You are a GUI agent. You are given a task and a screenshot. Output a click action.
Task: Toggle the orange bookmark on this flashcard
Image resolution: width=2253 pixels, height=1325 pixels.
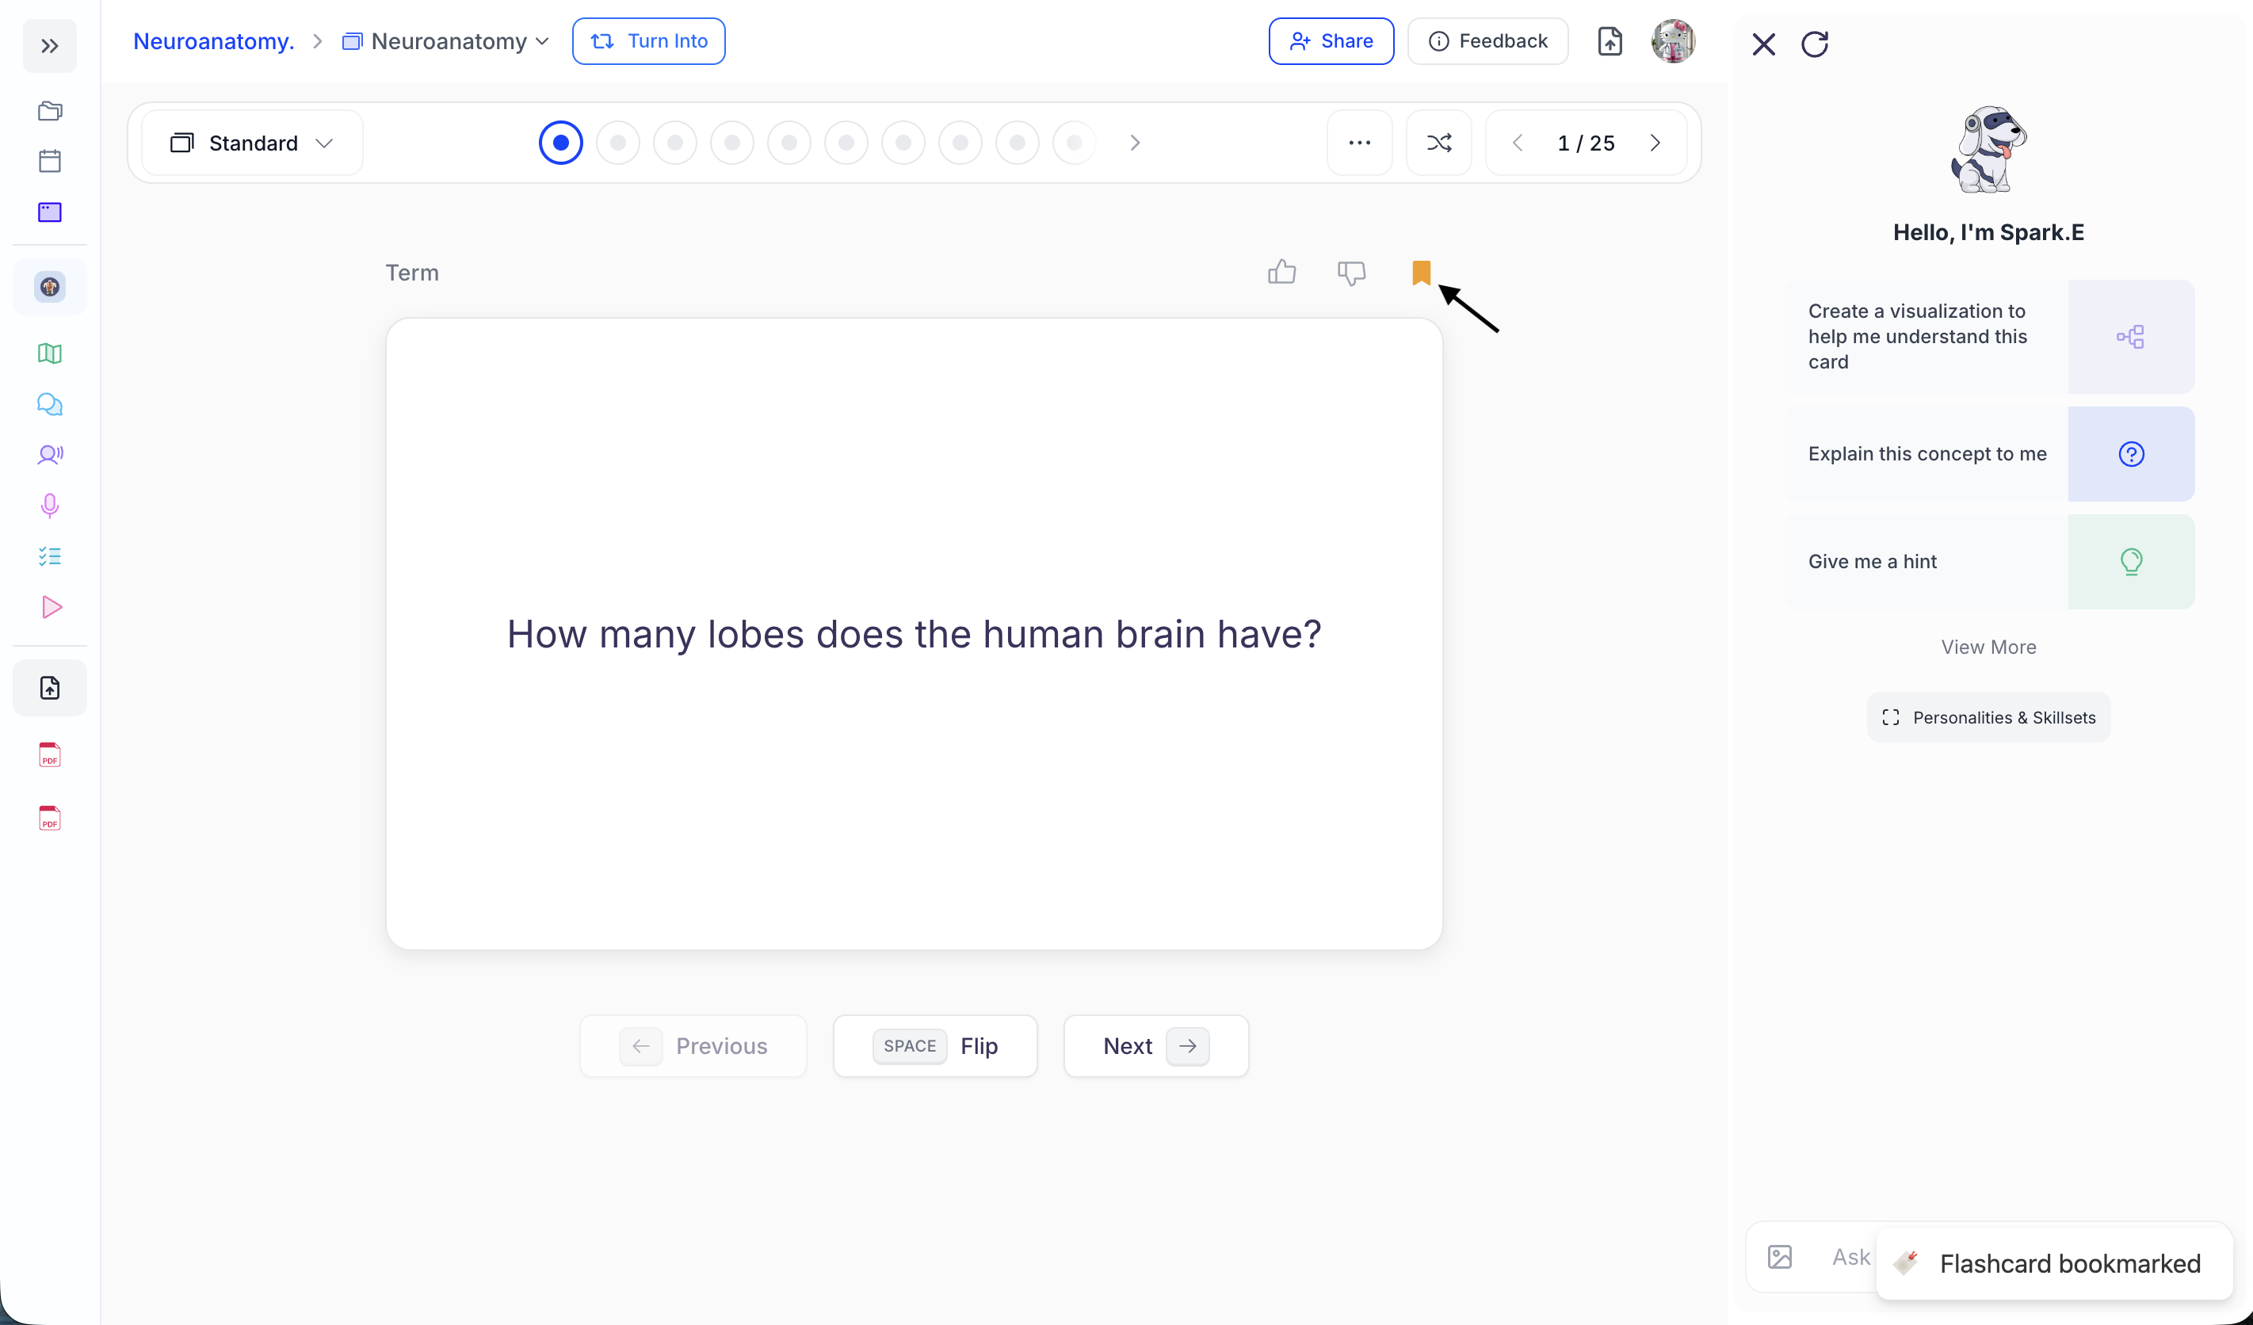[x=1421, y=273]
